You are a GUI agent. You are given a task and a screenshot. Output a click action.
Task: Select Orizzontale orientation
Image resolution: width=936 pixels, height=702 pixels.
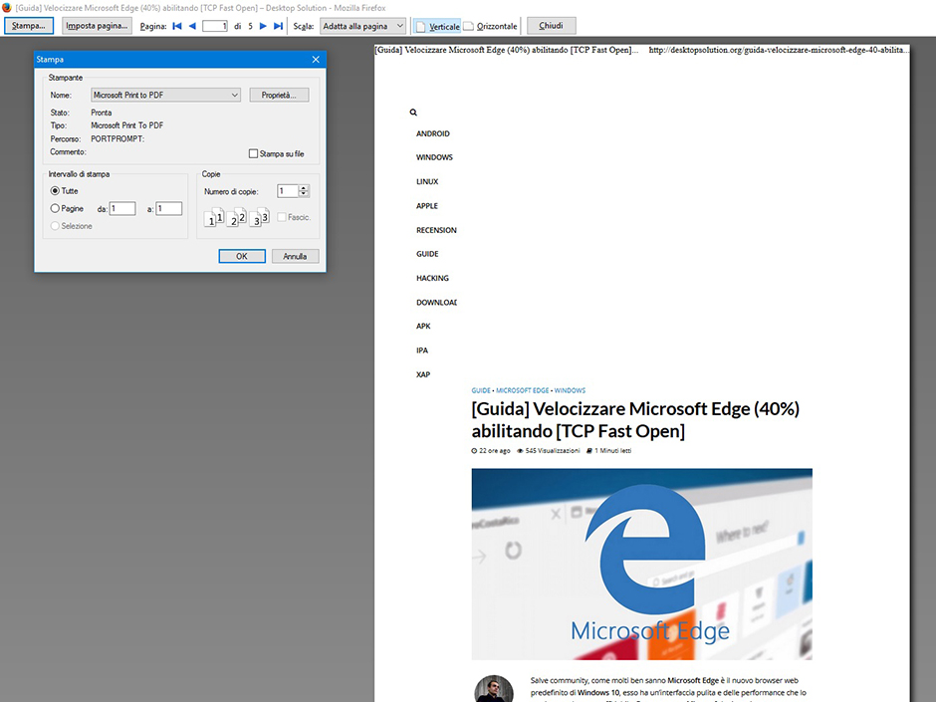click(490, 26)
